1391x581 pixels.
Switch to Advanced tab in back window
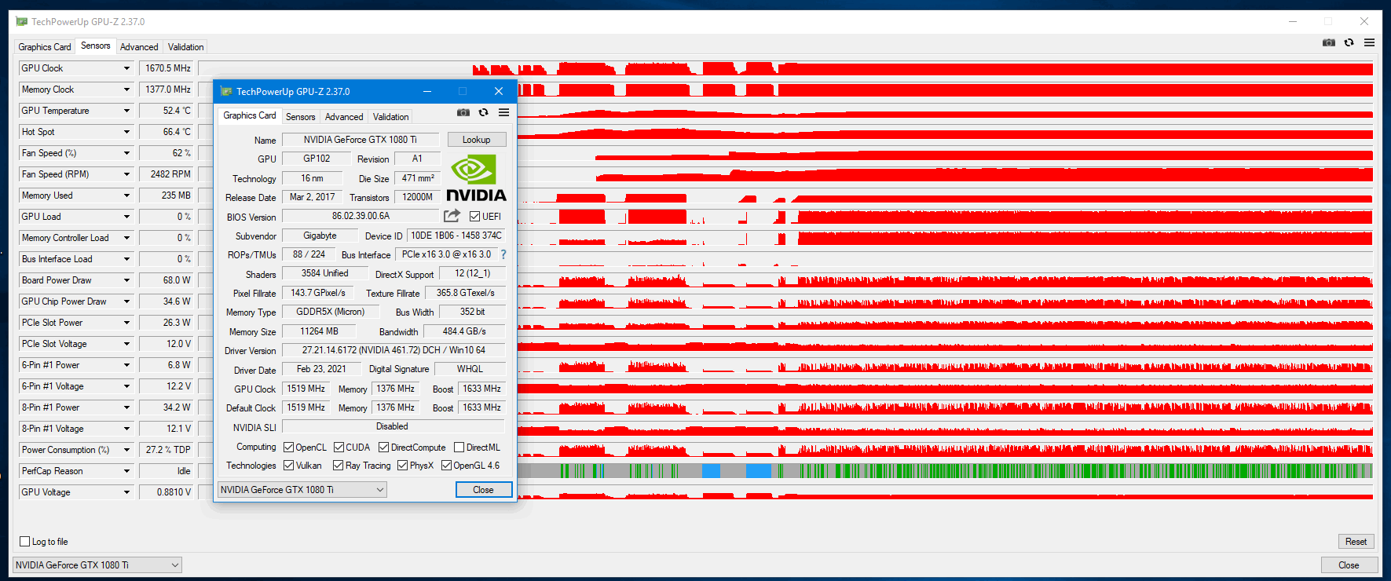139,47
